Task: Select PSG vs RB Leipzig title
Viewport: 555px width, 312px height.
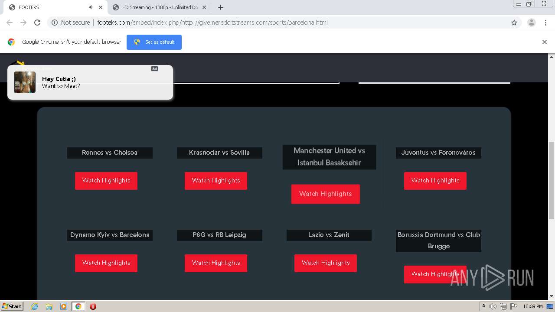Action: pyautogui.click(x=219, y=235)
